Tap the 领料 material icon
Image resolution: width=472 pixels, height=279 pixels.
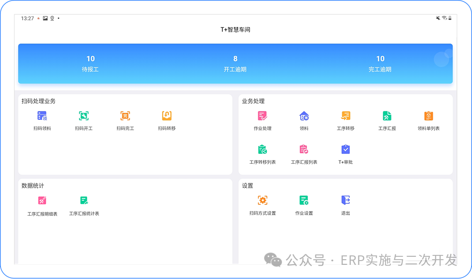click(304, 116)
